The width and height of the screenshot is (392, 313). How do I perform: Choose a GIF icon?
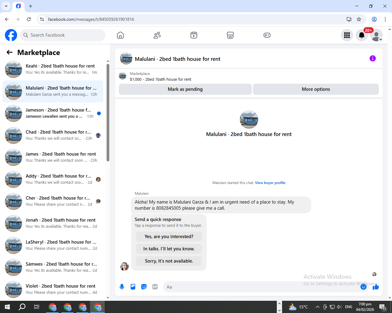pyautogui.click(x=155, y=287)
